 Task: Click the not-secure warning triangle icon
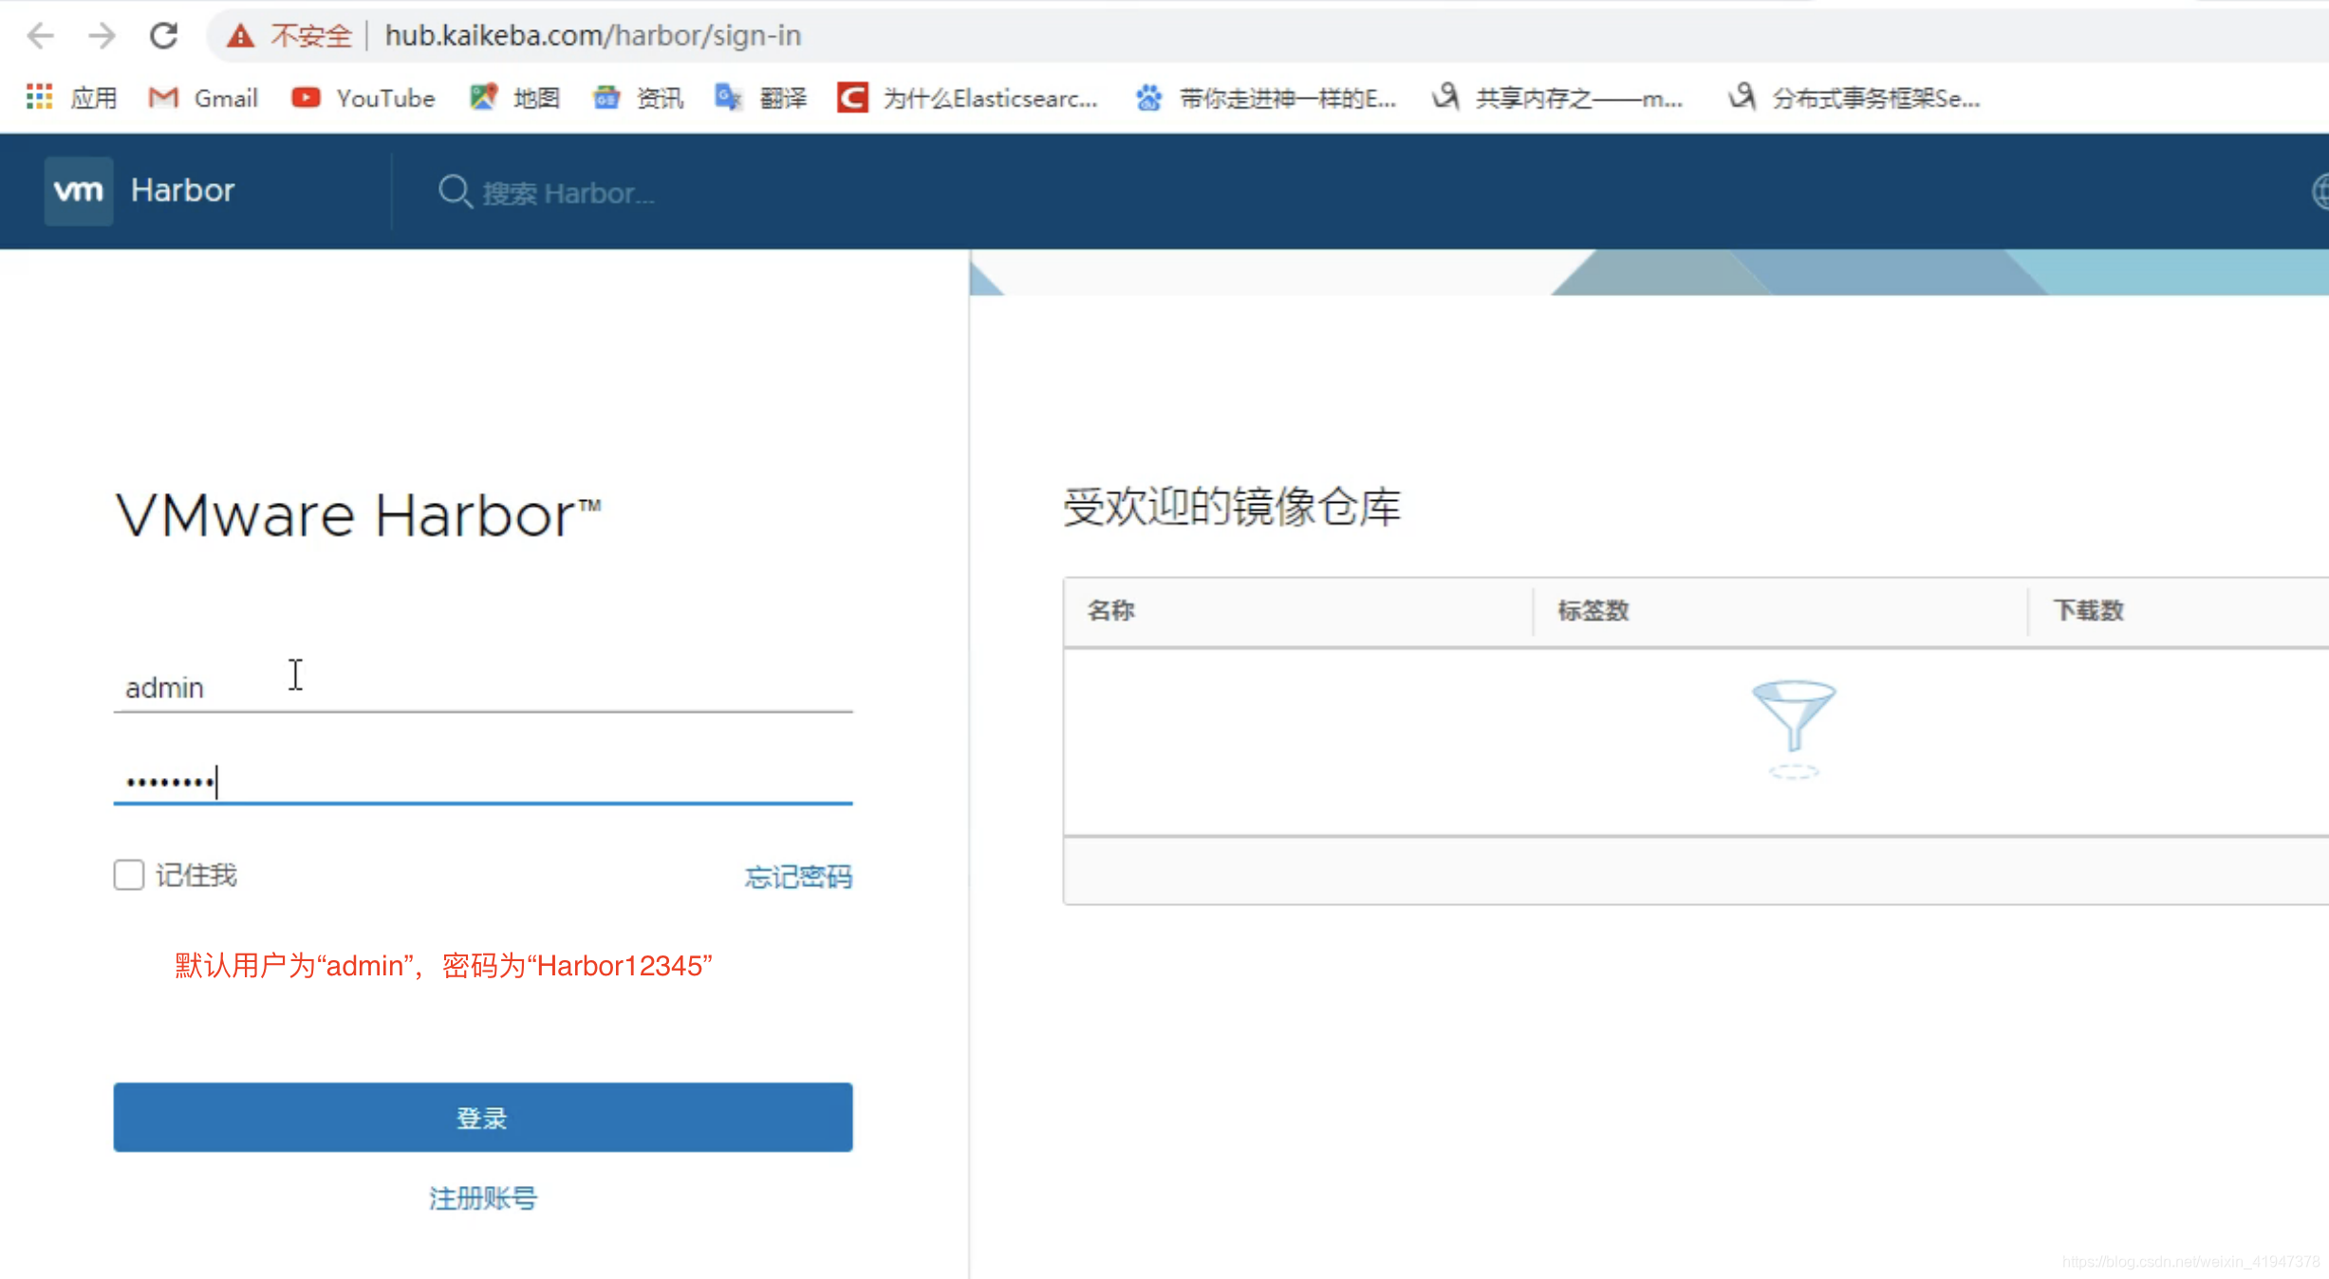point(240,36)
